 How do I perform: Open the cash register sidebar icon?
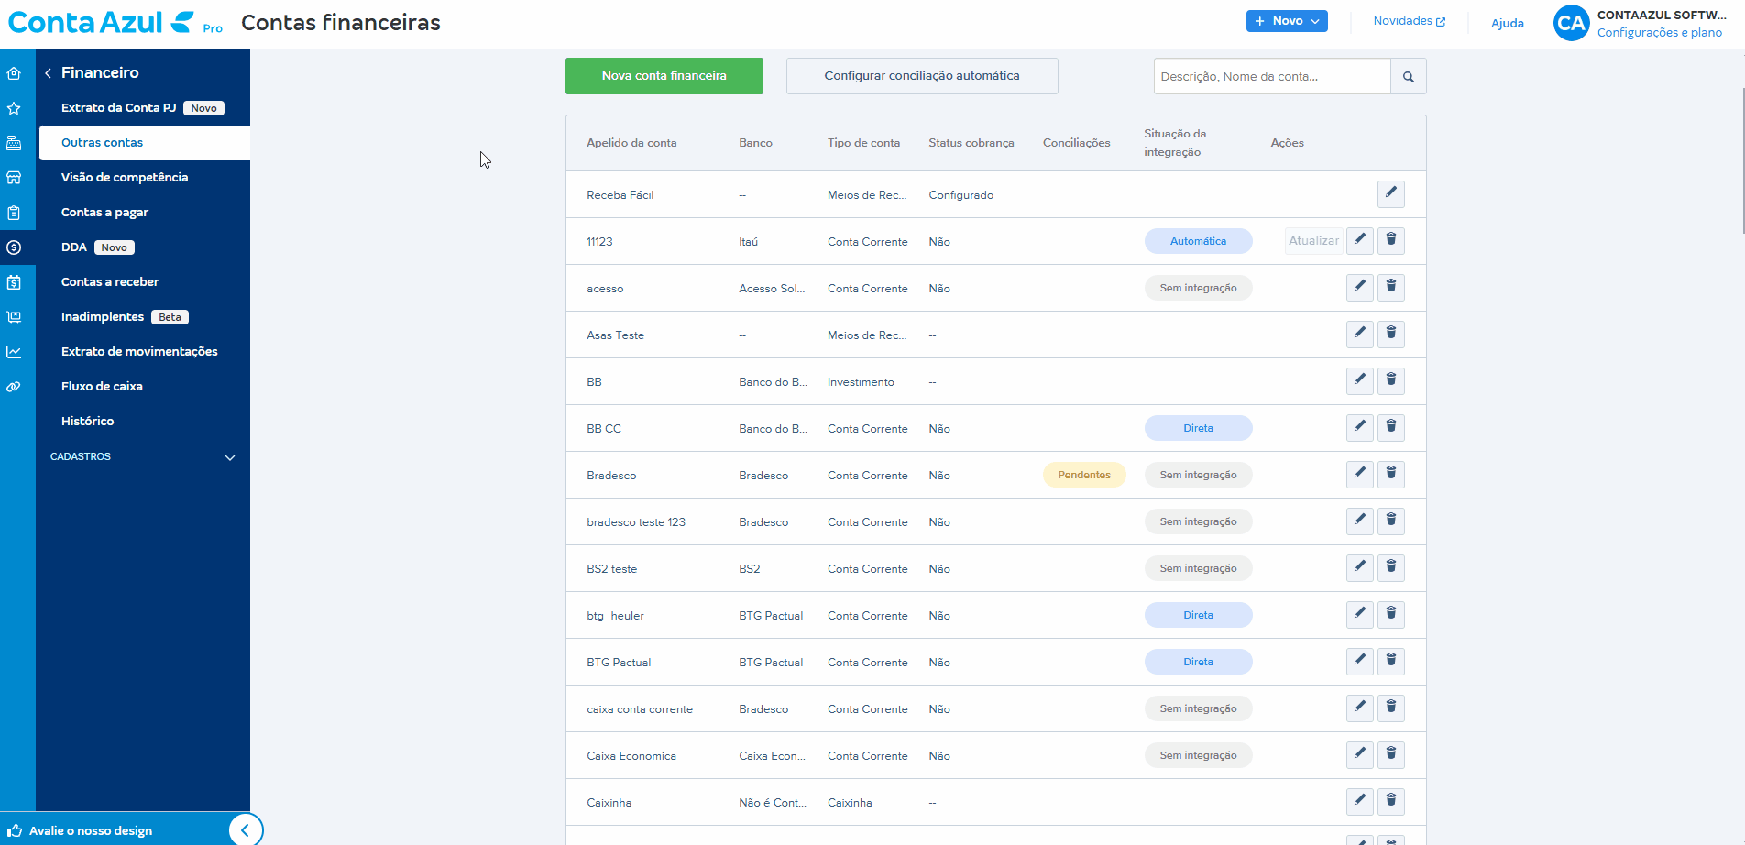point(14,143)
